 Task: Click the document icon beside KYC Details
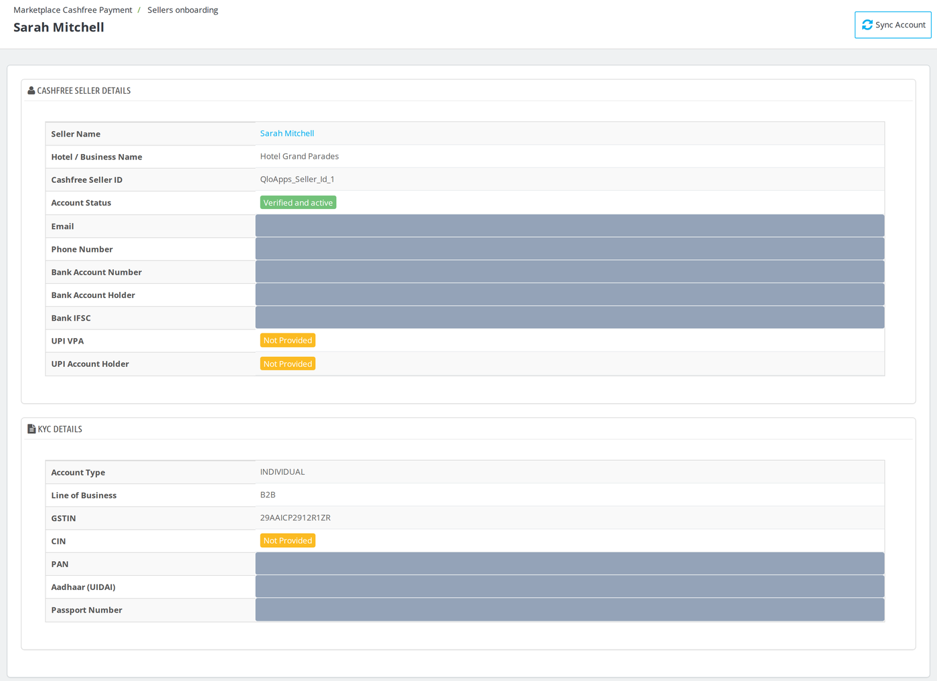(31, 429)
